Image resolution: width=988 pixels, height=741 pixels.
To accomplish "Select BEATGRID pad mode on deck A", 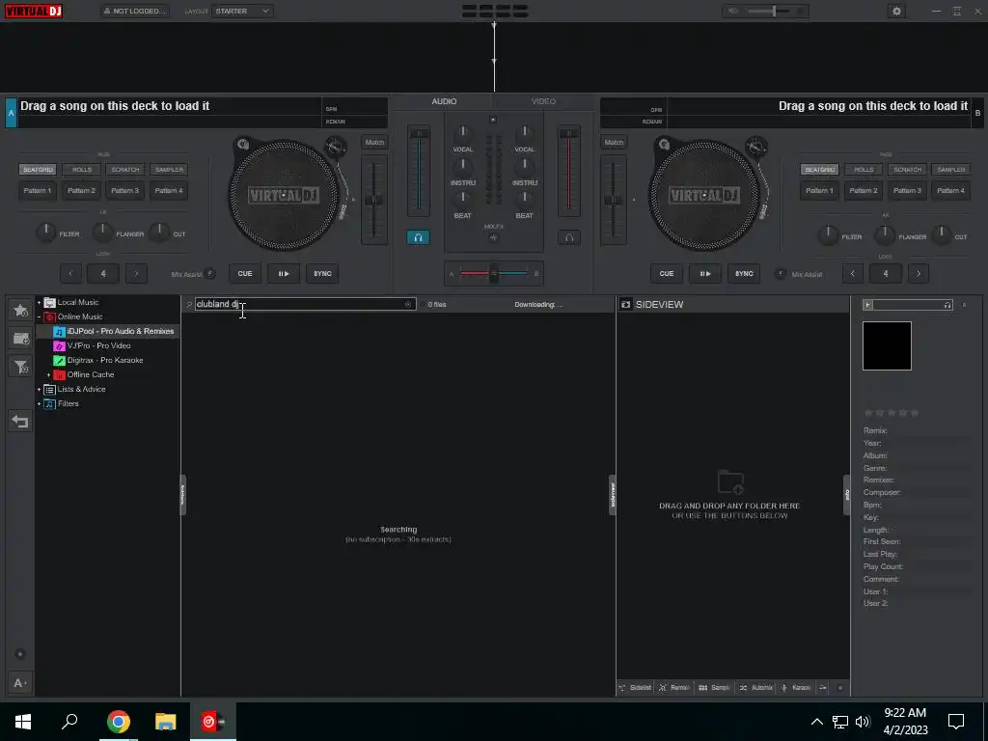I will pyautogui.click(x=38, y=170).
